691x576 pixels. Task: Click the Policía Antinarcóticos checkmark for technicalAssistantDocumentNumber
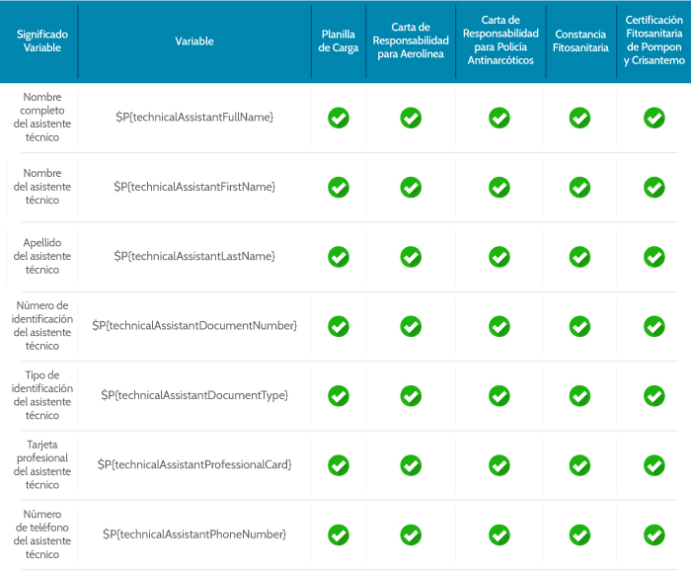tap(499, 326)
